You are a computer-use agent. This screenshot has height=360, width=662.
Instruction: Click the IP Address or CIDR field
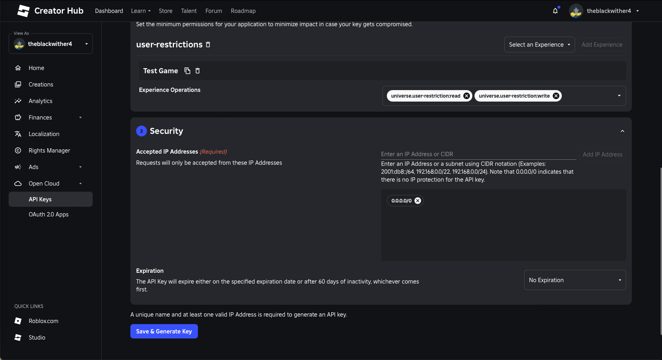[478, 154]
